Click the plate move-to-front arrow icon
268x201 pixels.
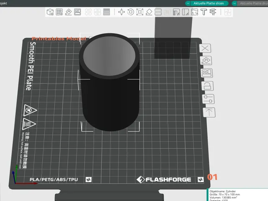[x=209, y=113]
